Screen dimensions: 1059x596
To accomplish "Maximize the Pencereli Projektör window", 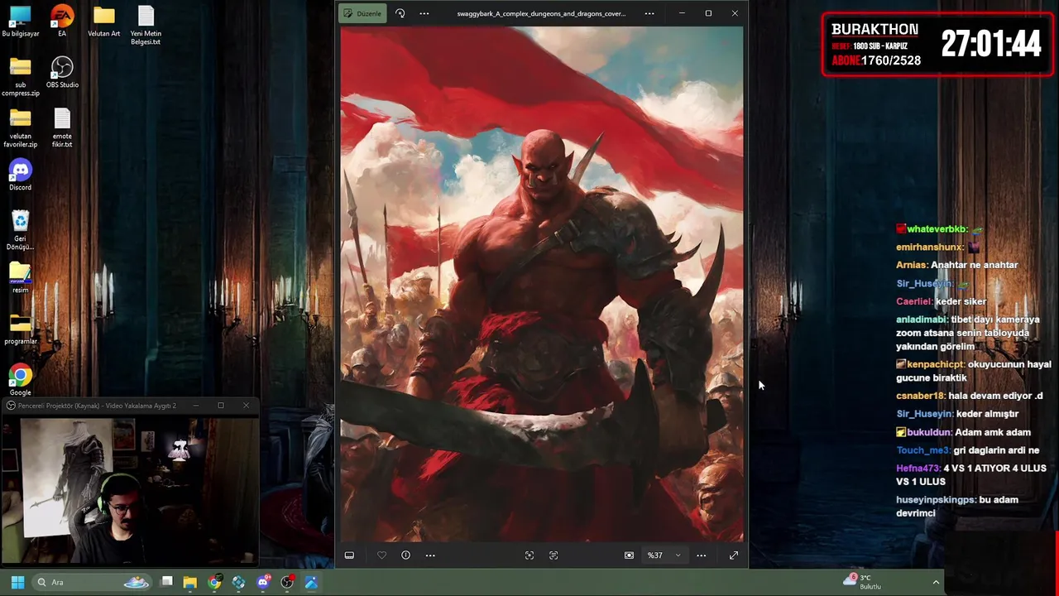I will coord(221,406).
